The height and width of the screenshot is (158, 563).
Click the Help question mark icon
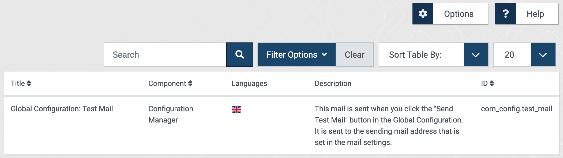[505, 14]
